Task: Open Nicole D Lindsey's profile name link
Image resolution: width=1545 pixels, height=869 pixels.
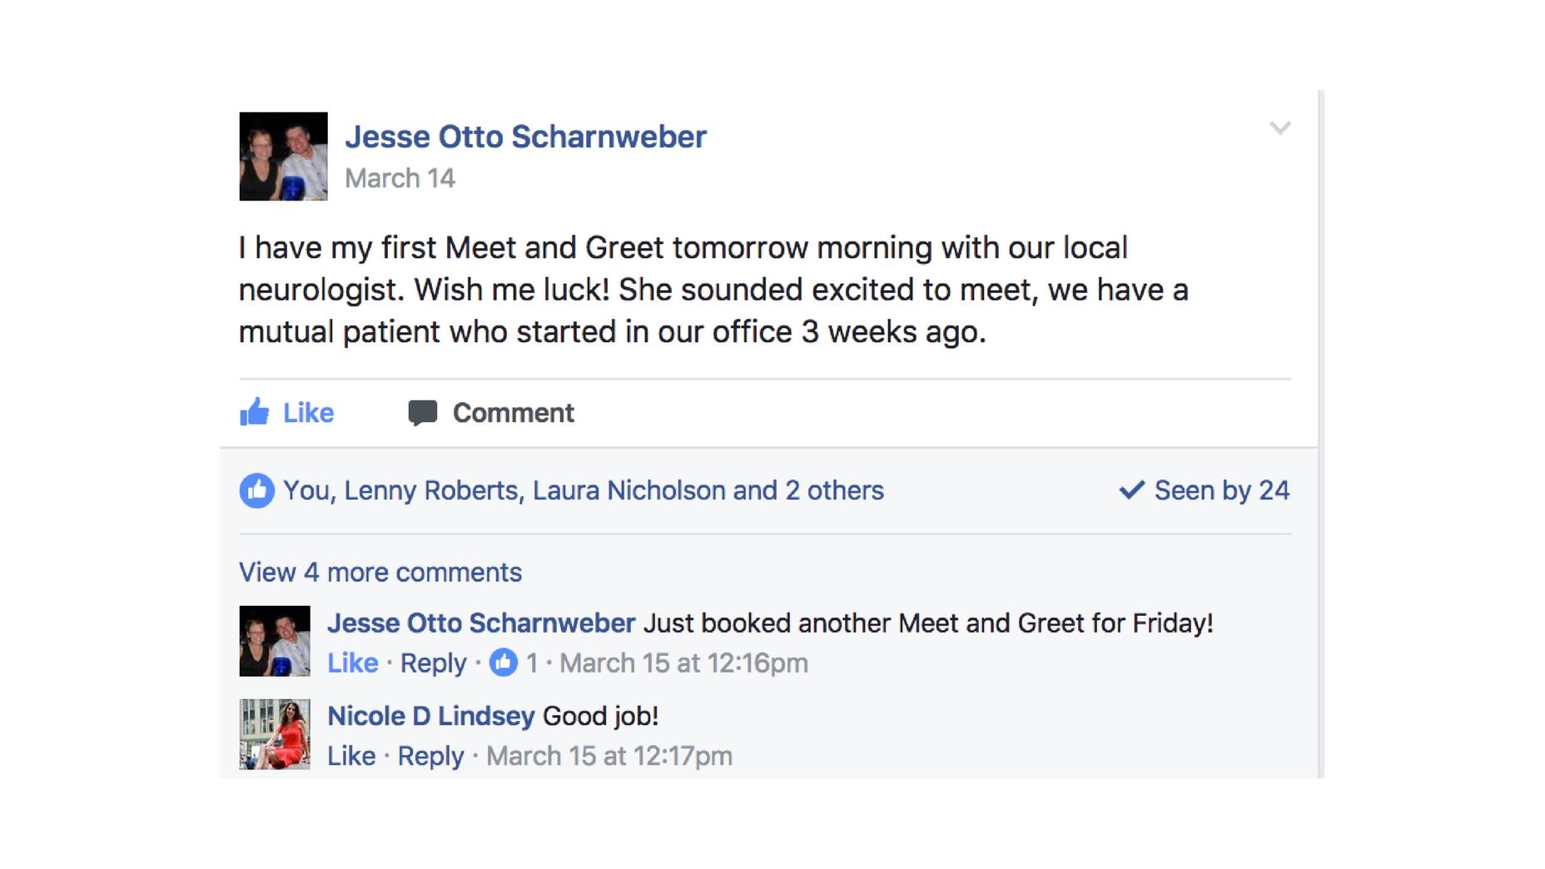Action: coord(430,716)
